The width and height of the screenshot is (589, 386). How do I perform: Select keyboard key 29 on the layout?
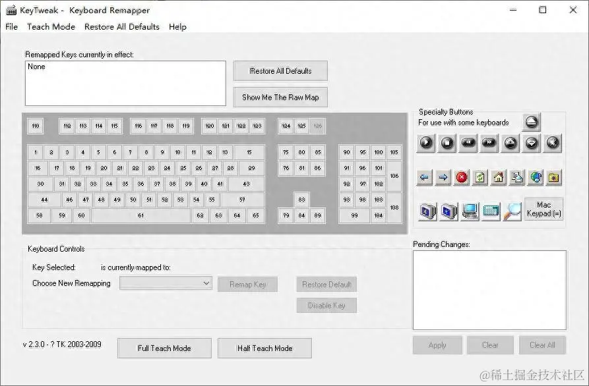tap(252, 168)
